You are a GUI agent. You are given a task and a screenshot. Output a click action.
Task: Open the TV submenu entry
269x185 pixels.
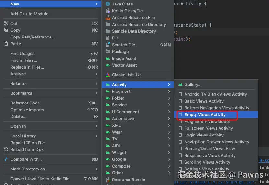click(x=138, y=139)
